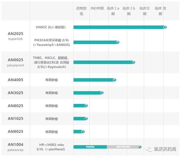182x157 pixels.
Task: Click globe icon on PIK3CA bar
Action: tap(118, 42)
